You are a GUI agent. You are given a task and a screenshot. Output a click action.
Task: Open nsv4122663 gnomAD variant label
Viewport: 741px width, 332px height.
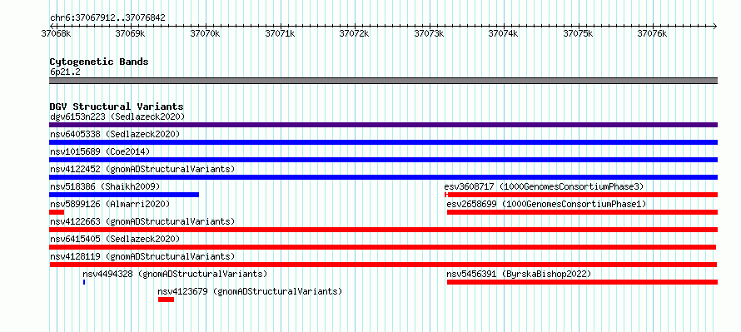tap(142, 221)
